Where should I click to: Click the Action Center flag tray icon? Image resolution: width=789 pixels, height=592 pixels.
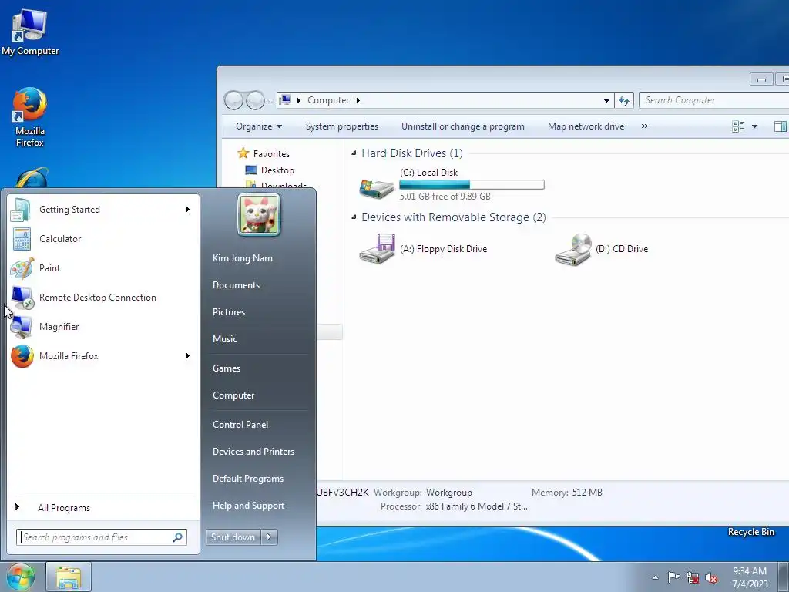click(673, 577)
